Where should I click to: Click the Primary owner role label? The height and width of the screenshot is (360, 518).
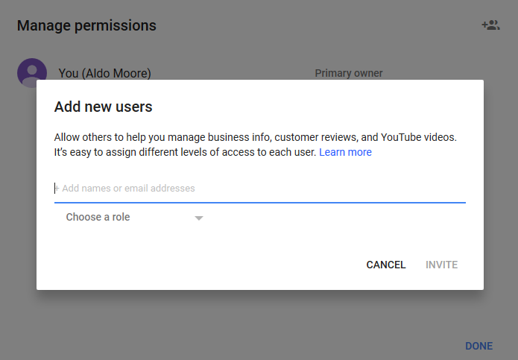349,73
